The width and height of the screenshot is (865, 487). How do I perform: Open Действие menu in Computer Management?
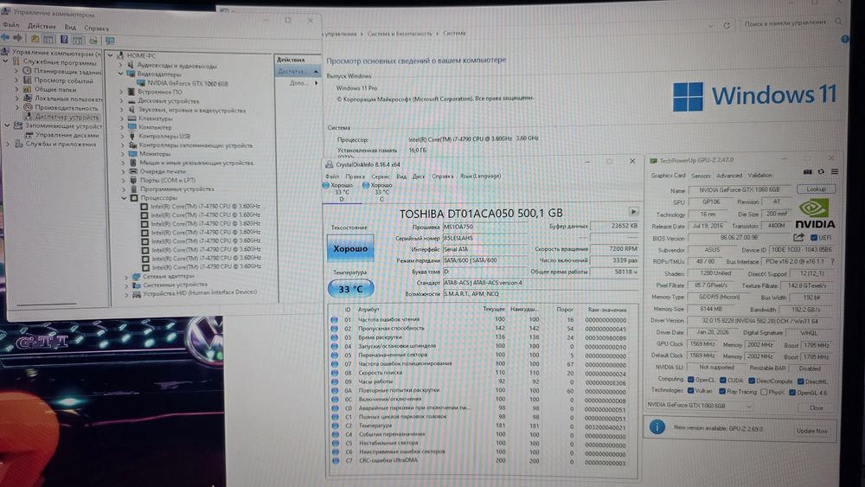click(x=42, y=26)
